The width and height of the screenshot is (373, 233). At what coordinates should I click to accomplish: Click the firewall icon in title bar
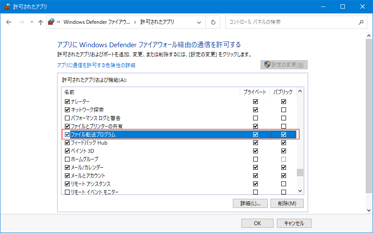click(7, 6)
